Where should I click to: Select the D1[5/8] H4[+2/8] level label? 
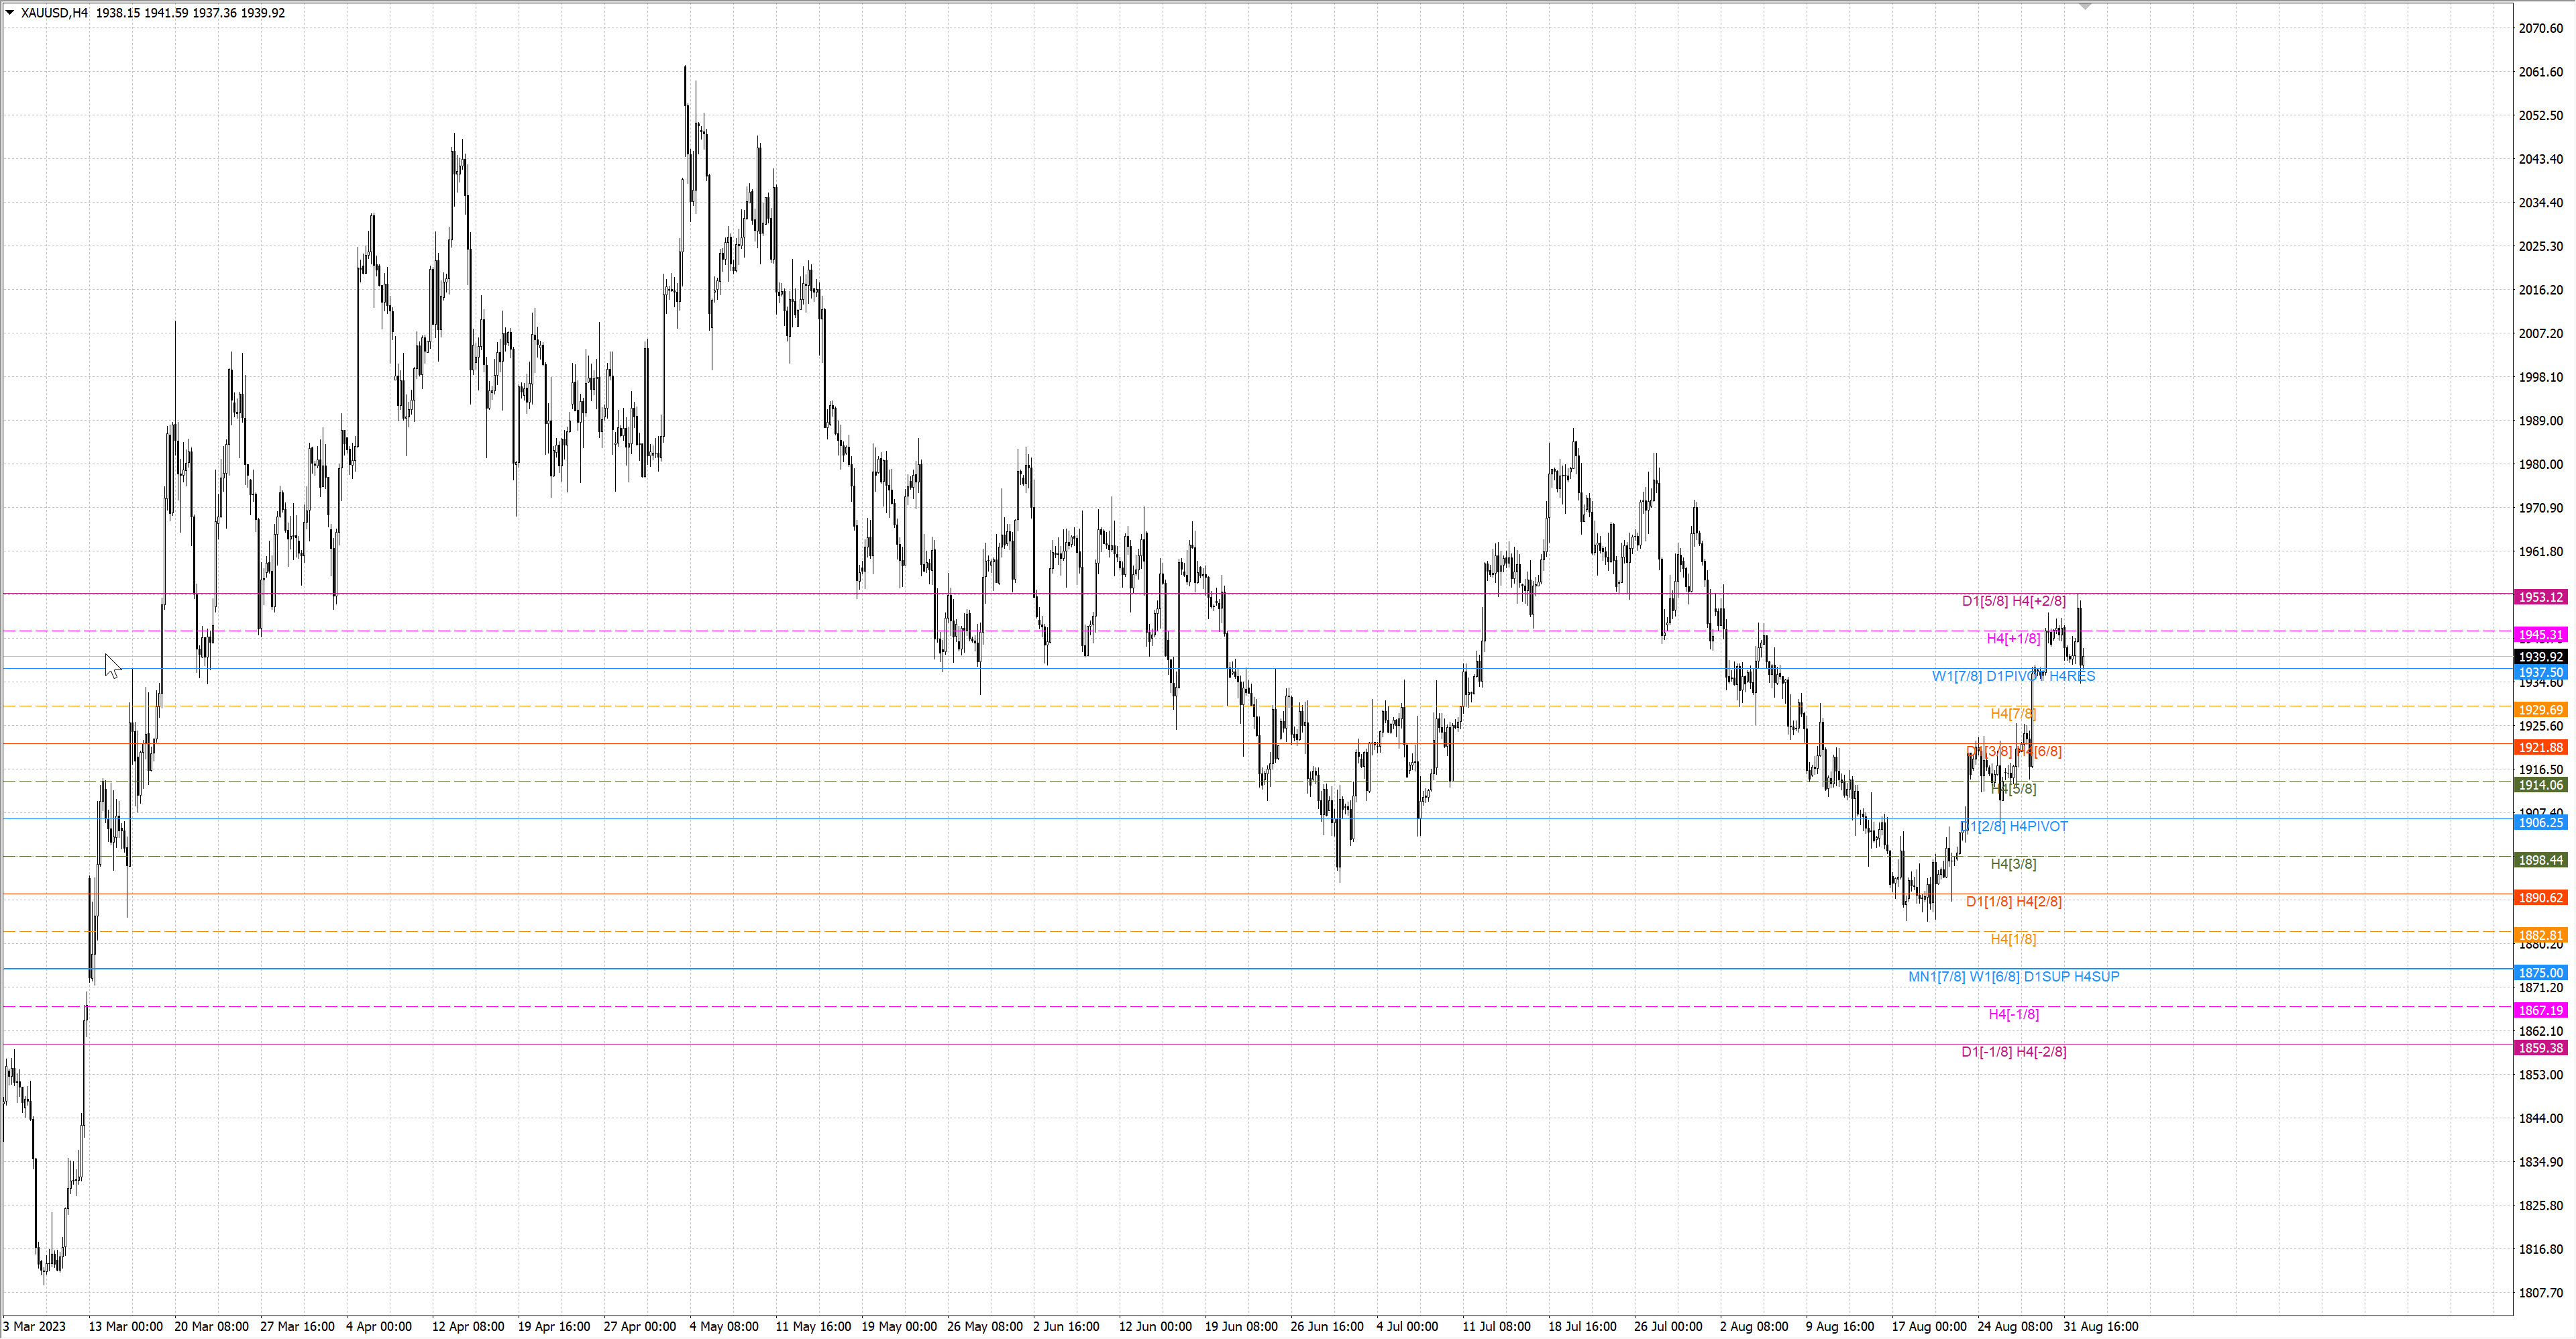2013,601
